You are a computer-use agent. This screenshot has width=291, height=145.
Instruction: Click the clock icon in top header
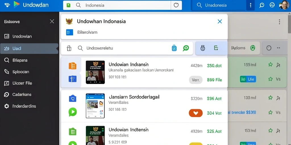pos(272,5)
